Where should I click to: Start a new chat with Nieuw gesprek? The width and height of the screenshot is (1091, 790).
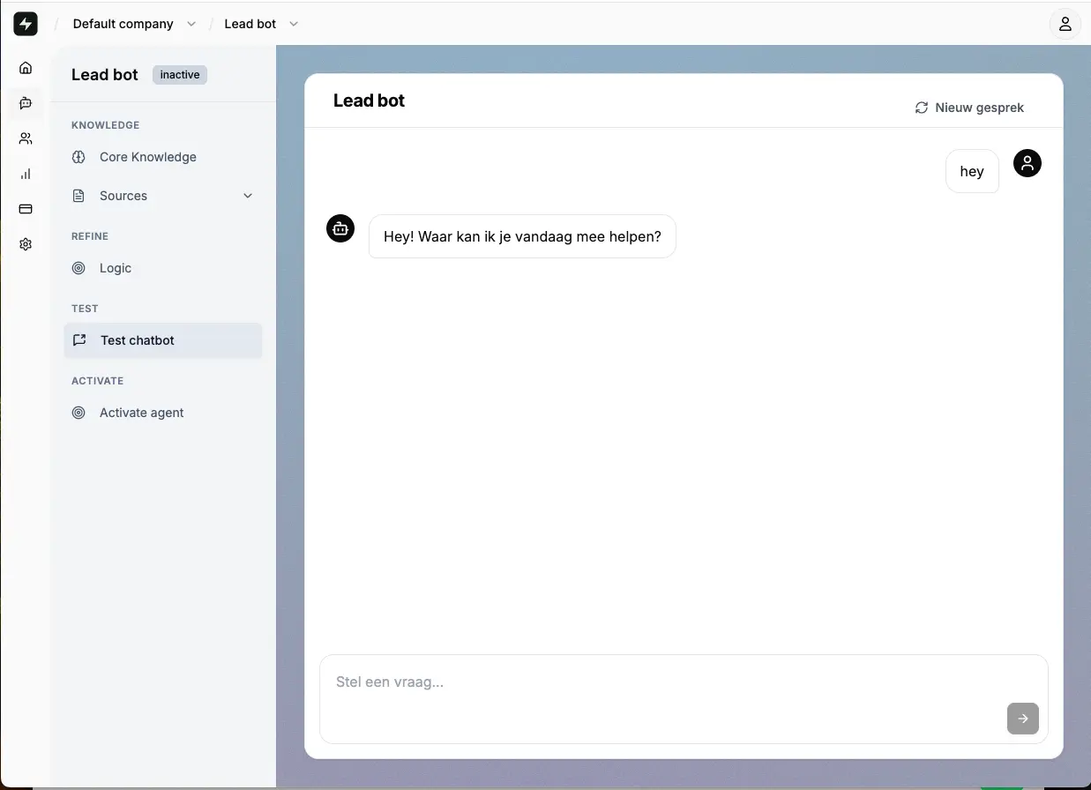(x=969, y=108)
